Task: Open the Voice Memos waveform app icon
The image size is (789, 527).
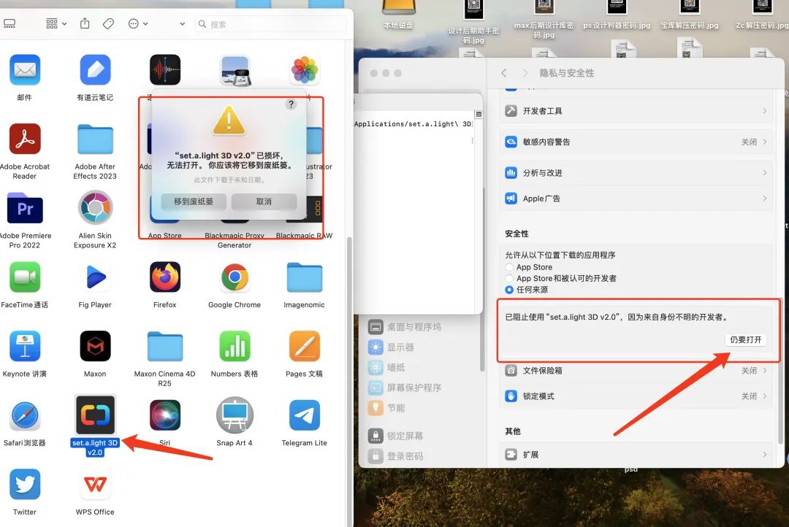Action: tap(165, 70)
